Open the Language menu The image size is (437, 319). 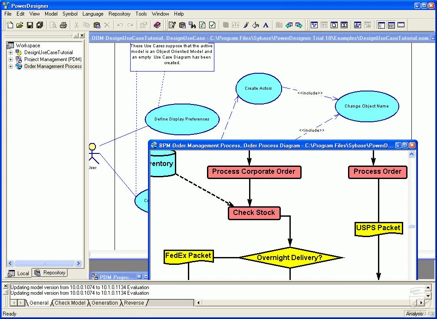point(93,13)
